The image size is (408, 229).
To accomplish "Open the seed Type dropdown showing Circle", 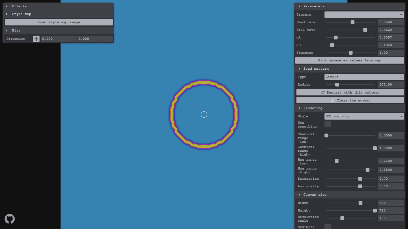I will click(364, 77).
